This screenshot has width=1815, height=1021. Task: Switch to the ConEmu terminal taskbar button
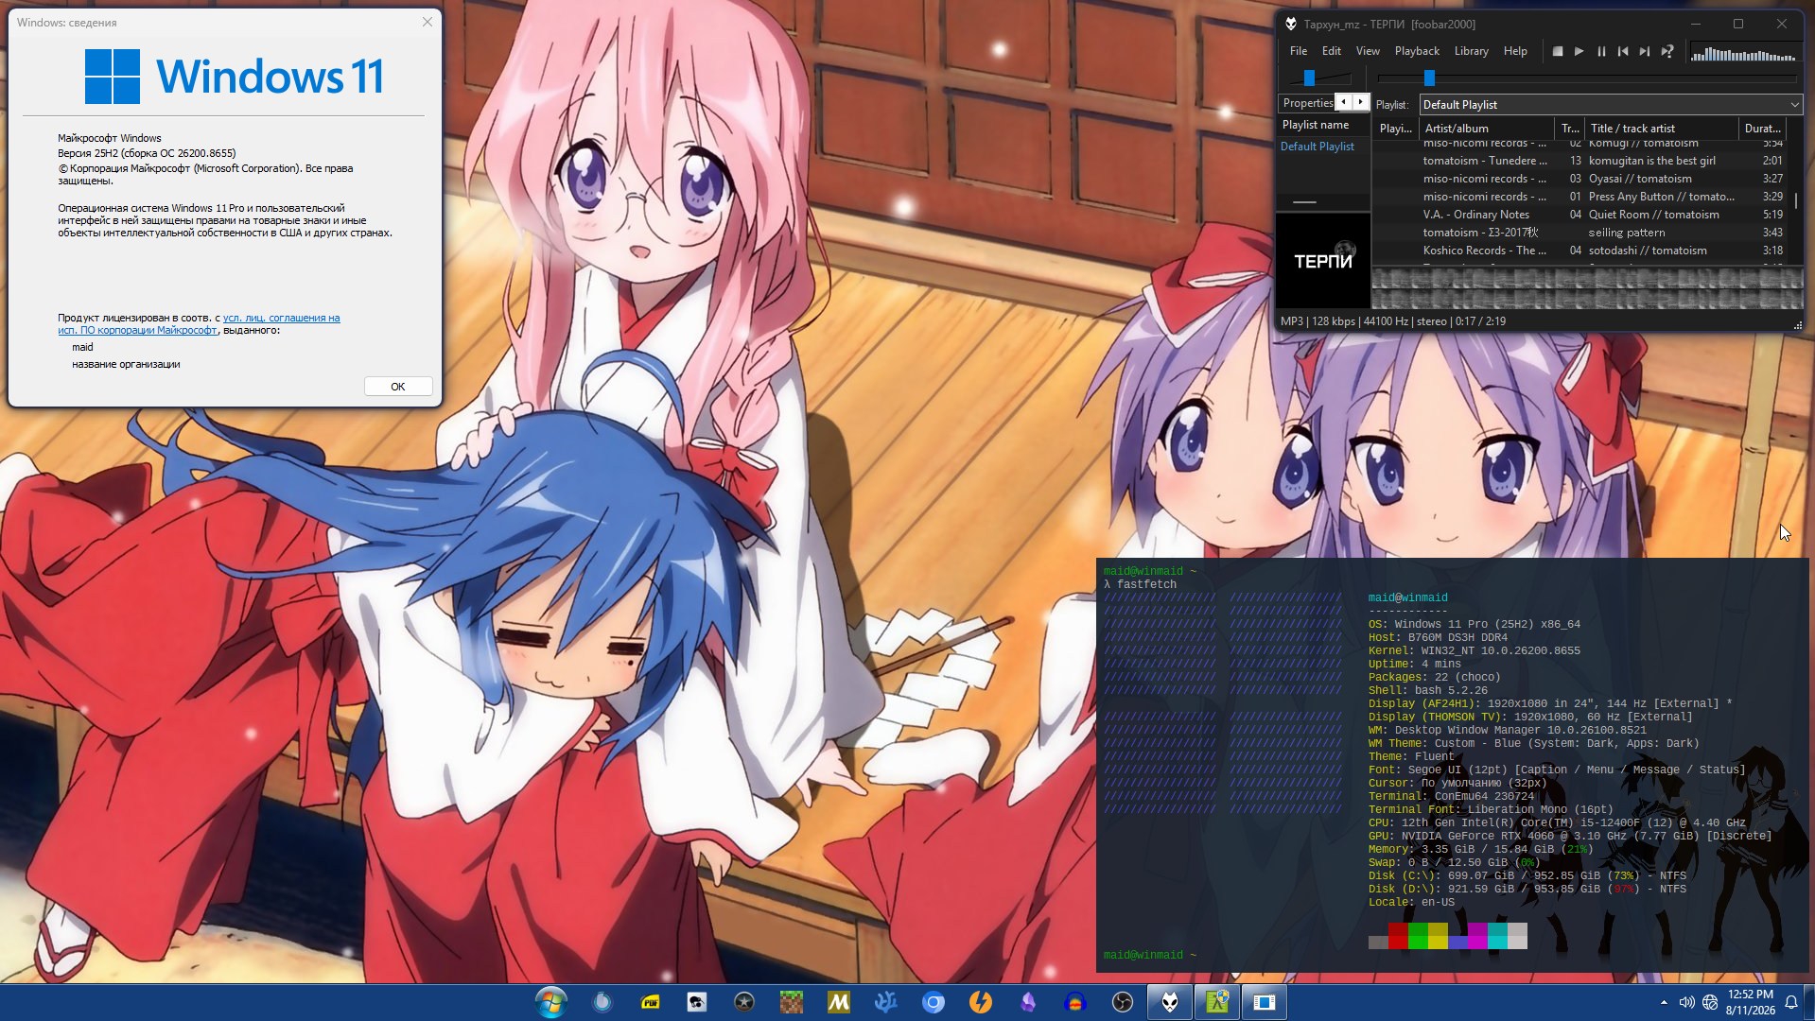pyautogui.click(x=1217, y=1002)
